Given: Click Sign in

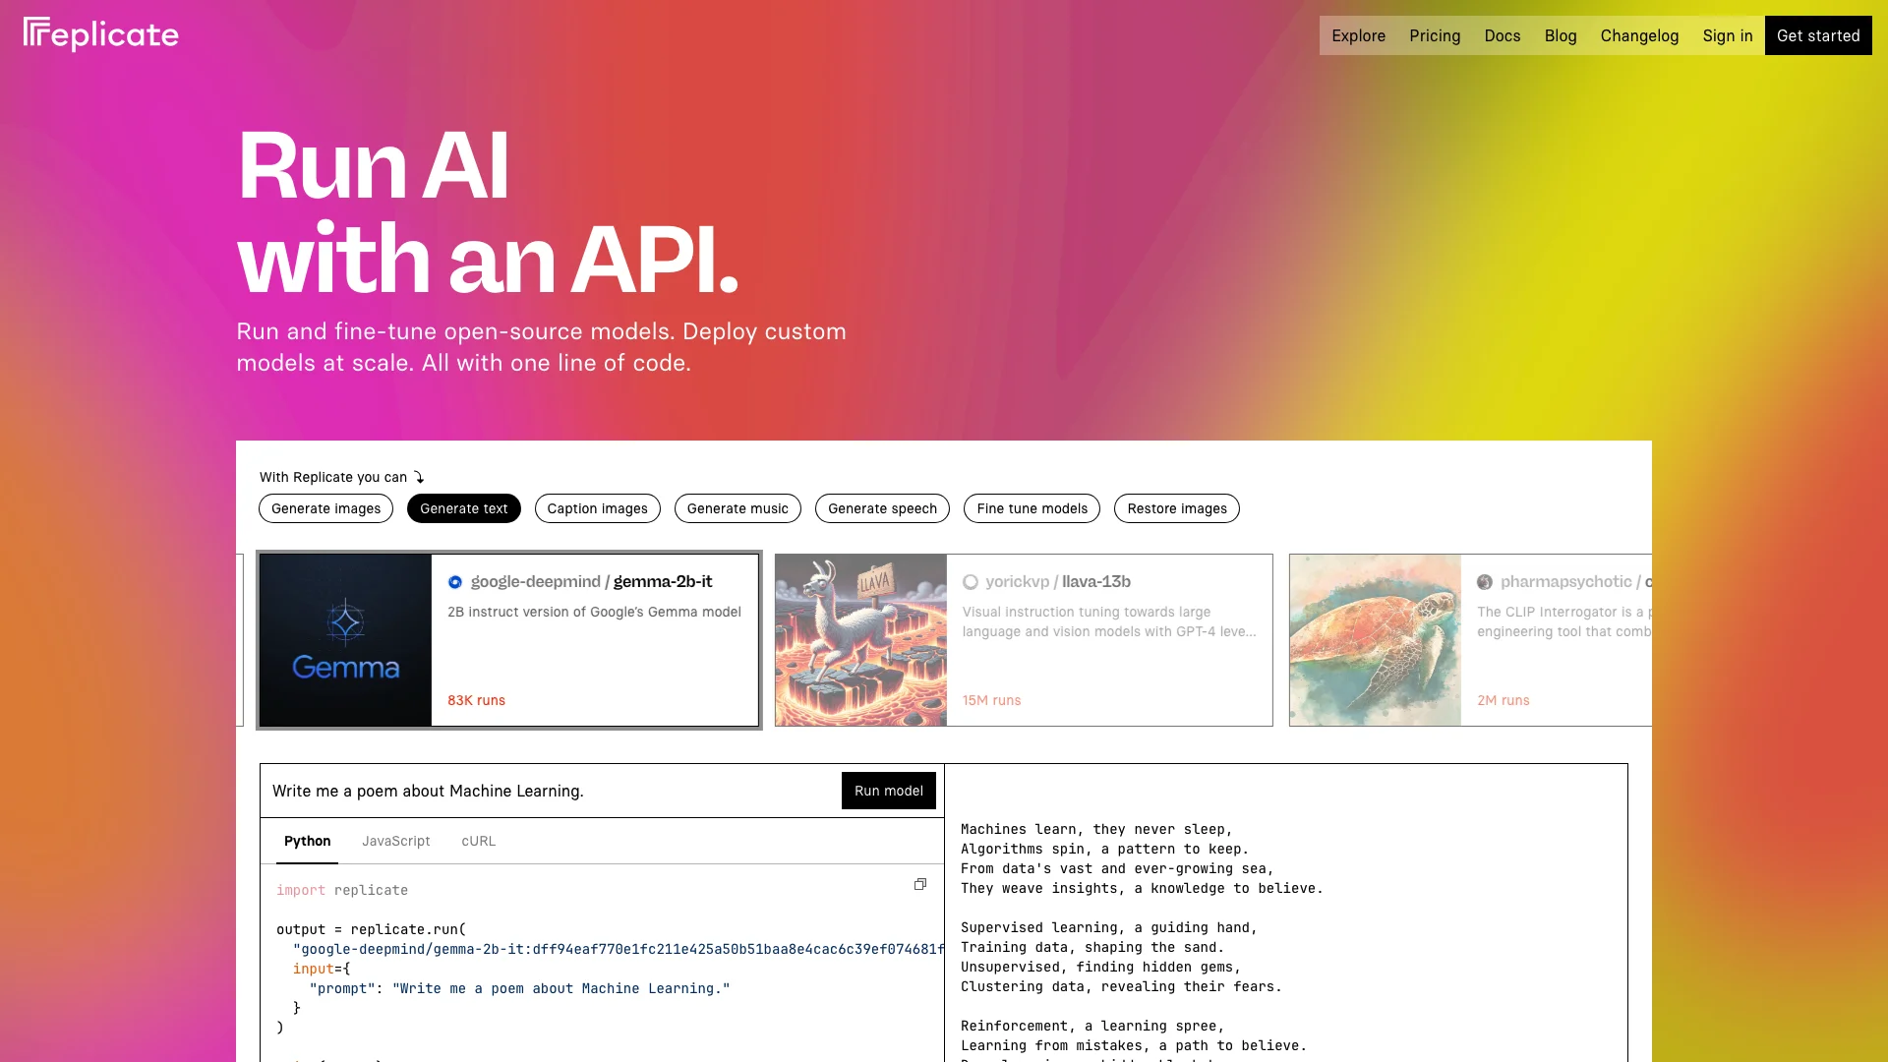Looking at the screenshot, I should [x=1728, y=35].
